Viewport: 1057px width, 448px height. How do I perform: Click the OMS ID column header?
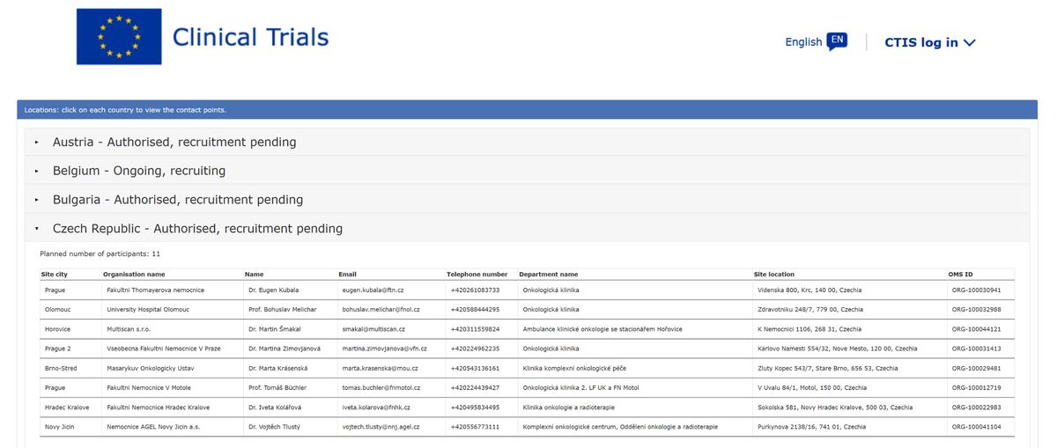961,274
